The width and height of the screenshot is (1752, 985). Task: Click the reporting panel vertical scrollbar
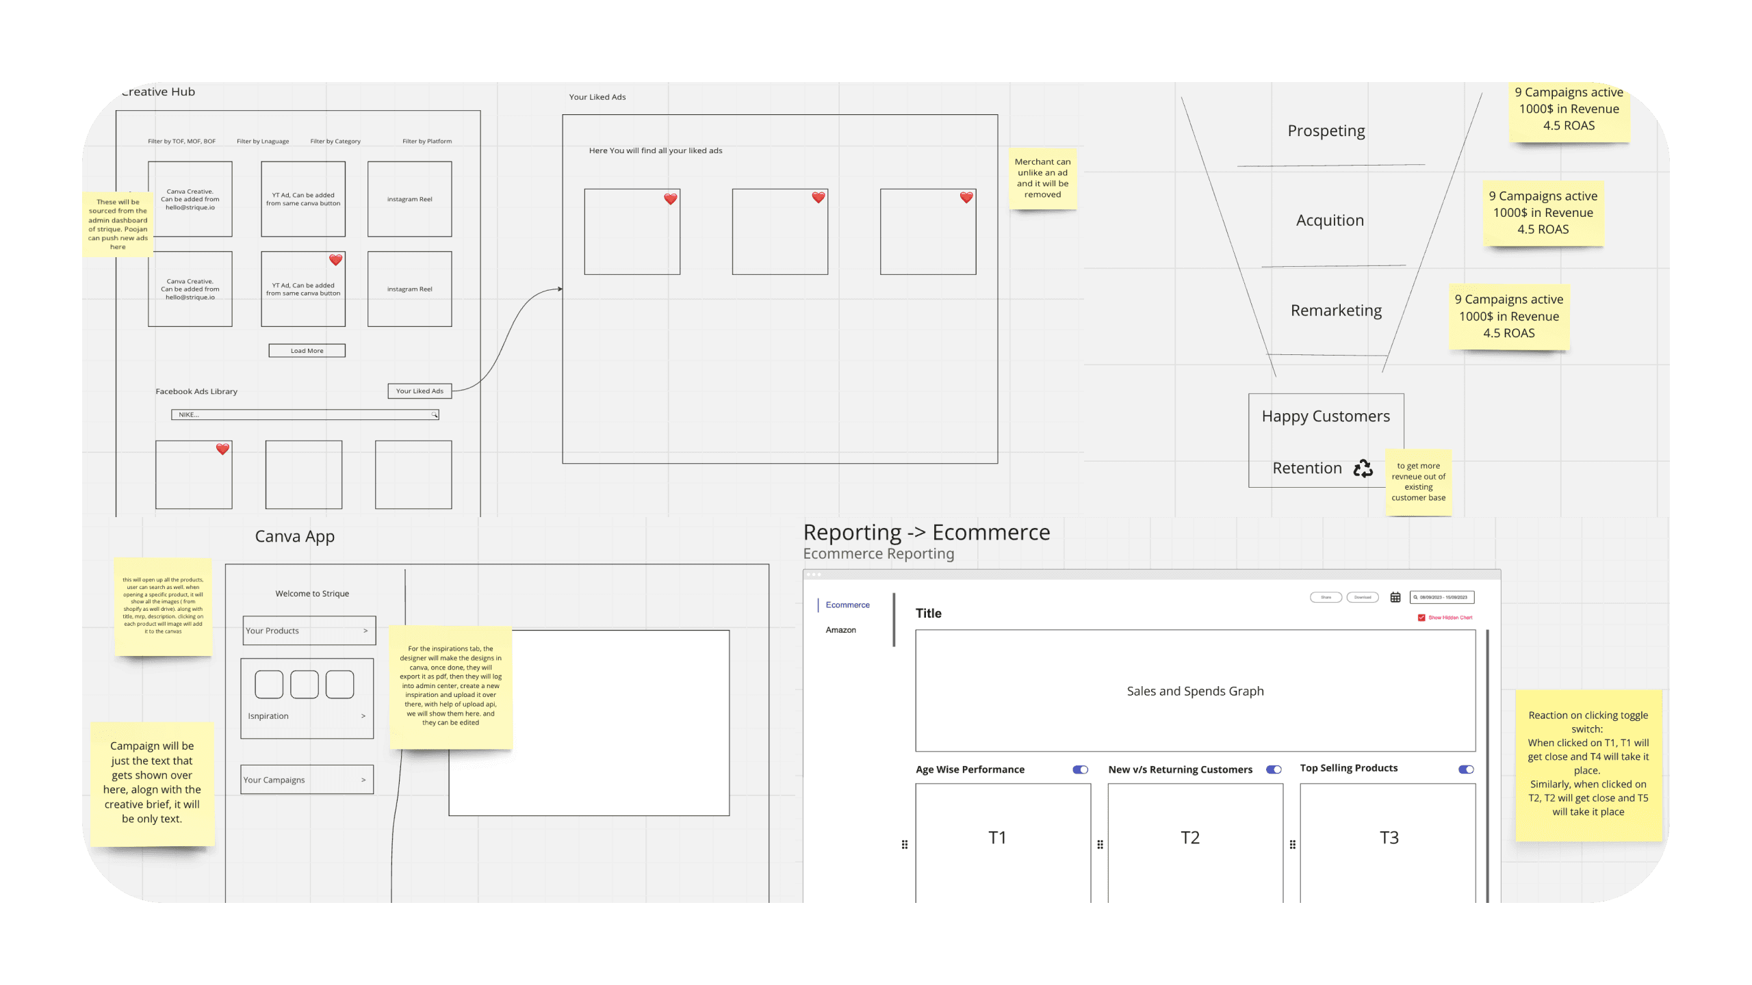point(1488,766)
